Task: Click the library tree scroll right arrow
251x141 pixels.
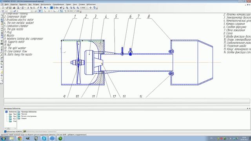Action: pos(15,128)
